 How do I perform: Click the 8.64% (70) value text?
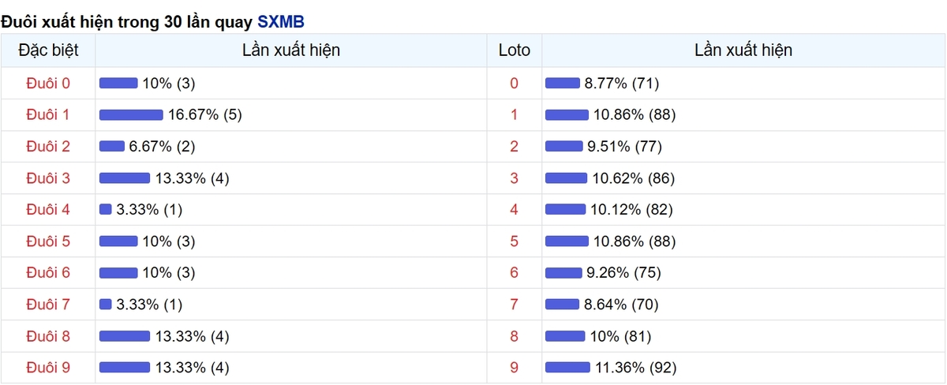[622, 304]
